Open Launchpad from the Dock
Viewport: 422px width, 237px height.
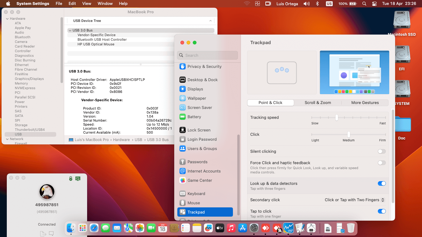[82, 228]
